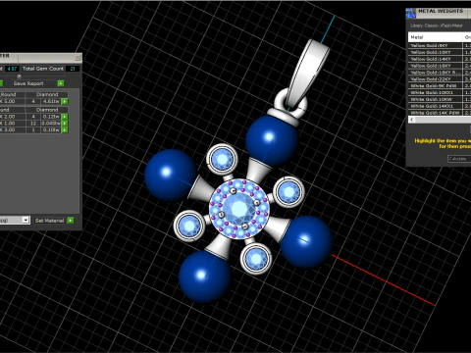Click the scroll-left arrow under the metal list
The height and width of the screenshot is (353, 471).
411,120
